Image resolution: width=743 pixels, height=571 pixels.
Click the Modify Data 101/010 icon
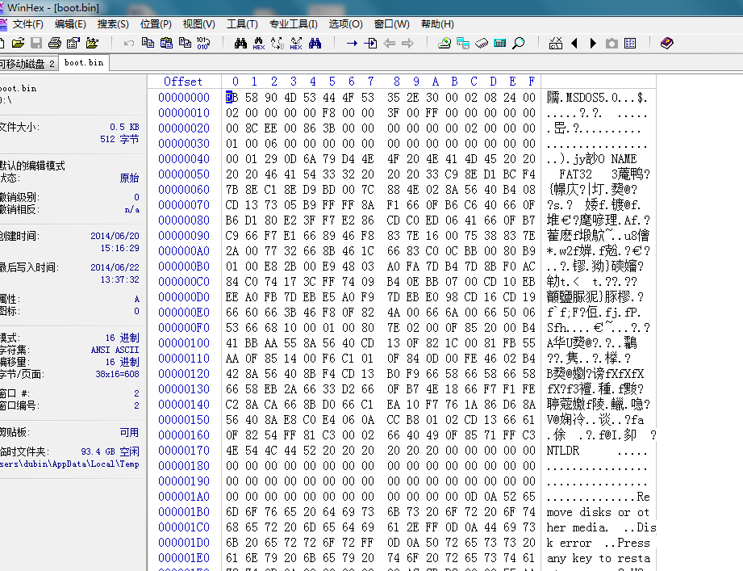[203, 43]
